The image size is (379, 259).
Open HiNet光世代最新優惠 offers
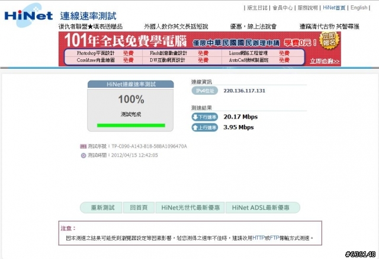point(191,207)
